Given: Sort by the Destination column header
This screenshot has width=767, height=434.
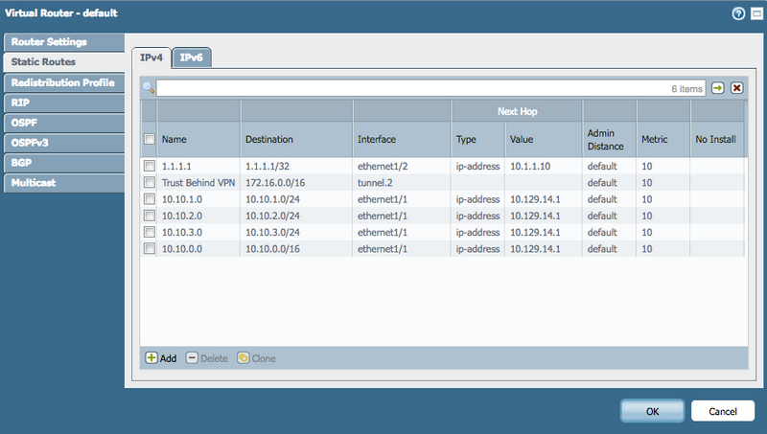Looking at the screenshot, I should pyautogui.click(x=296, y=139).
